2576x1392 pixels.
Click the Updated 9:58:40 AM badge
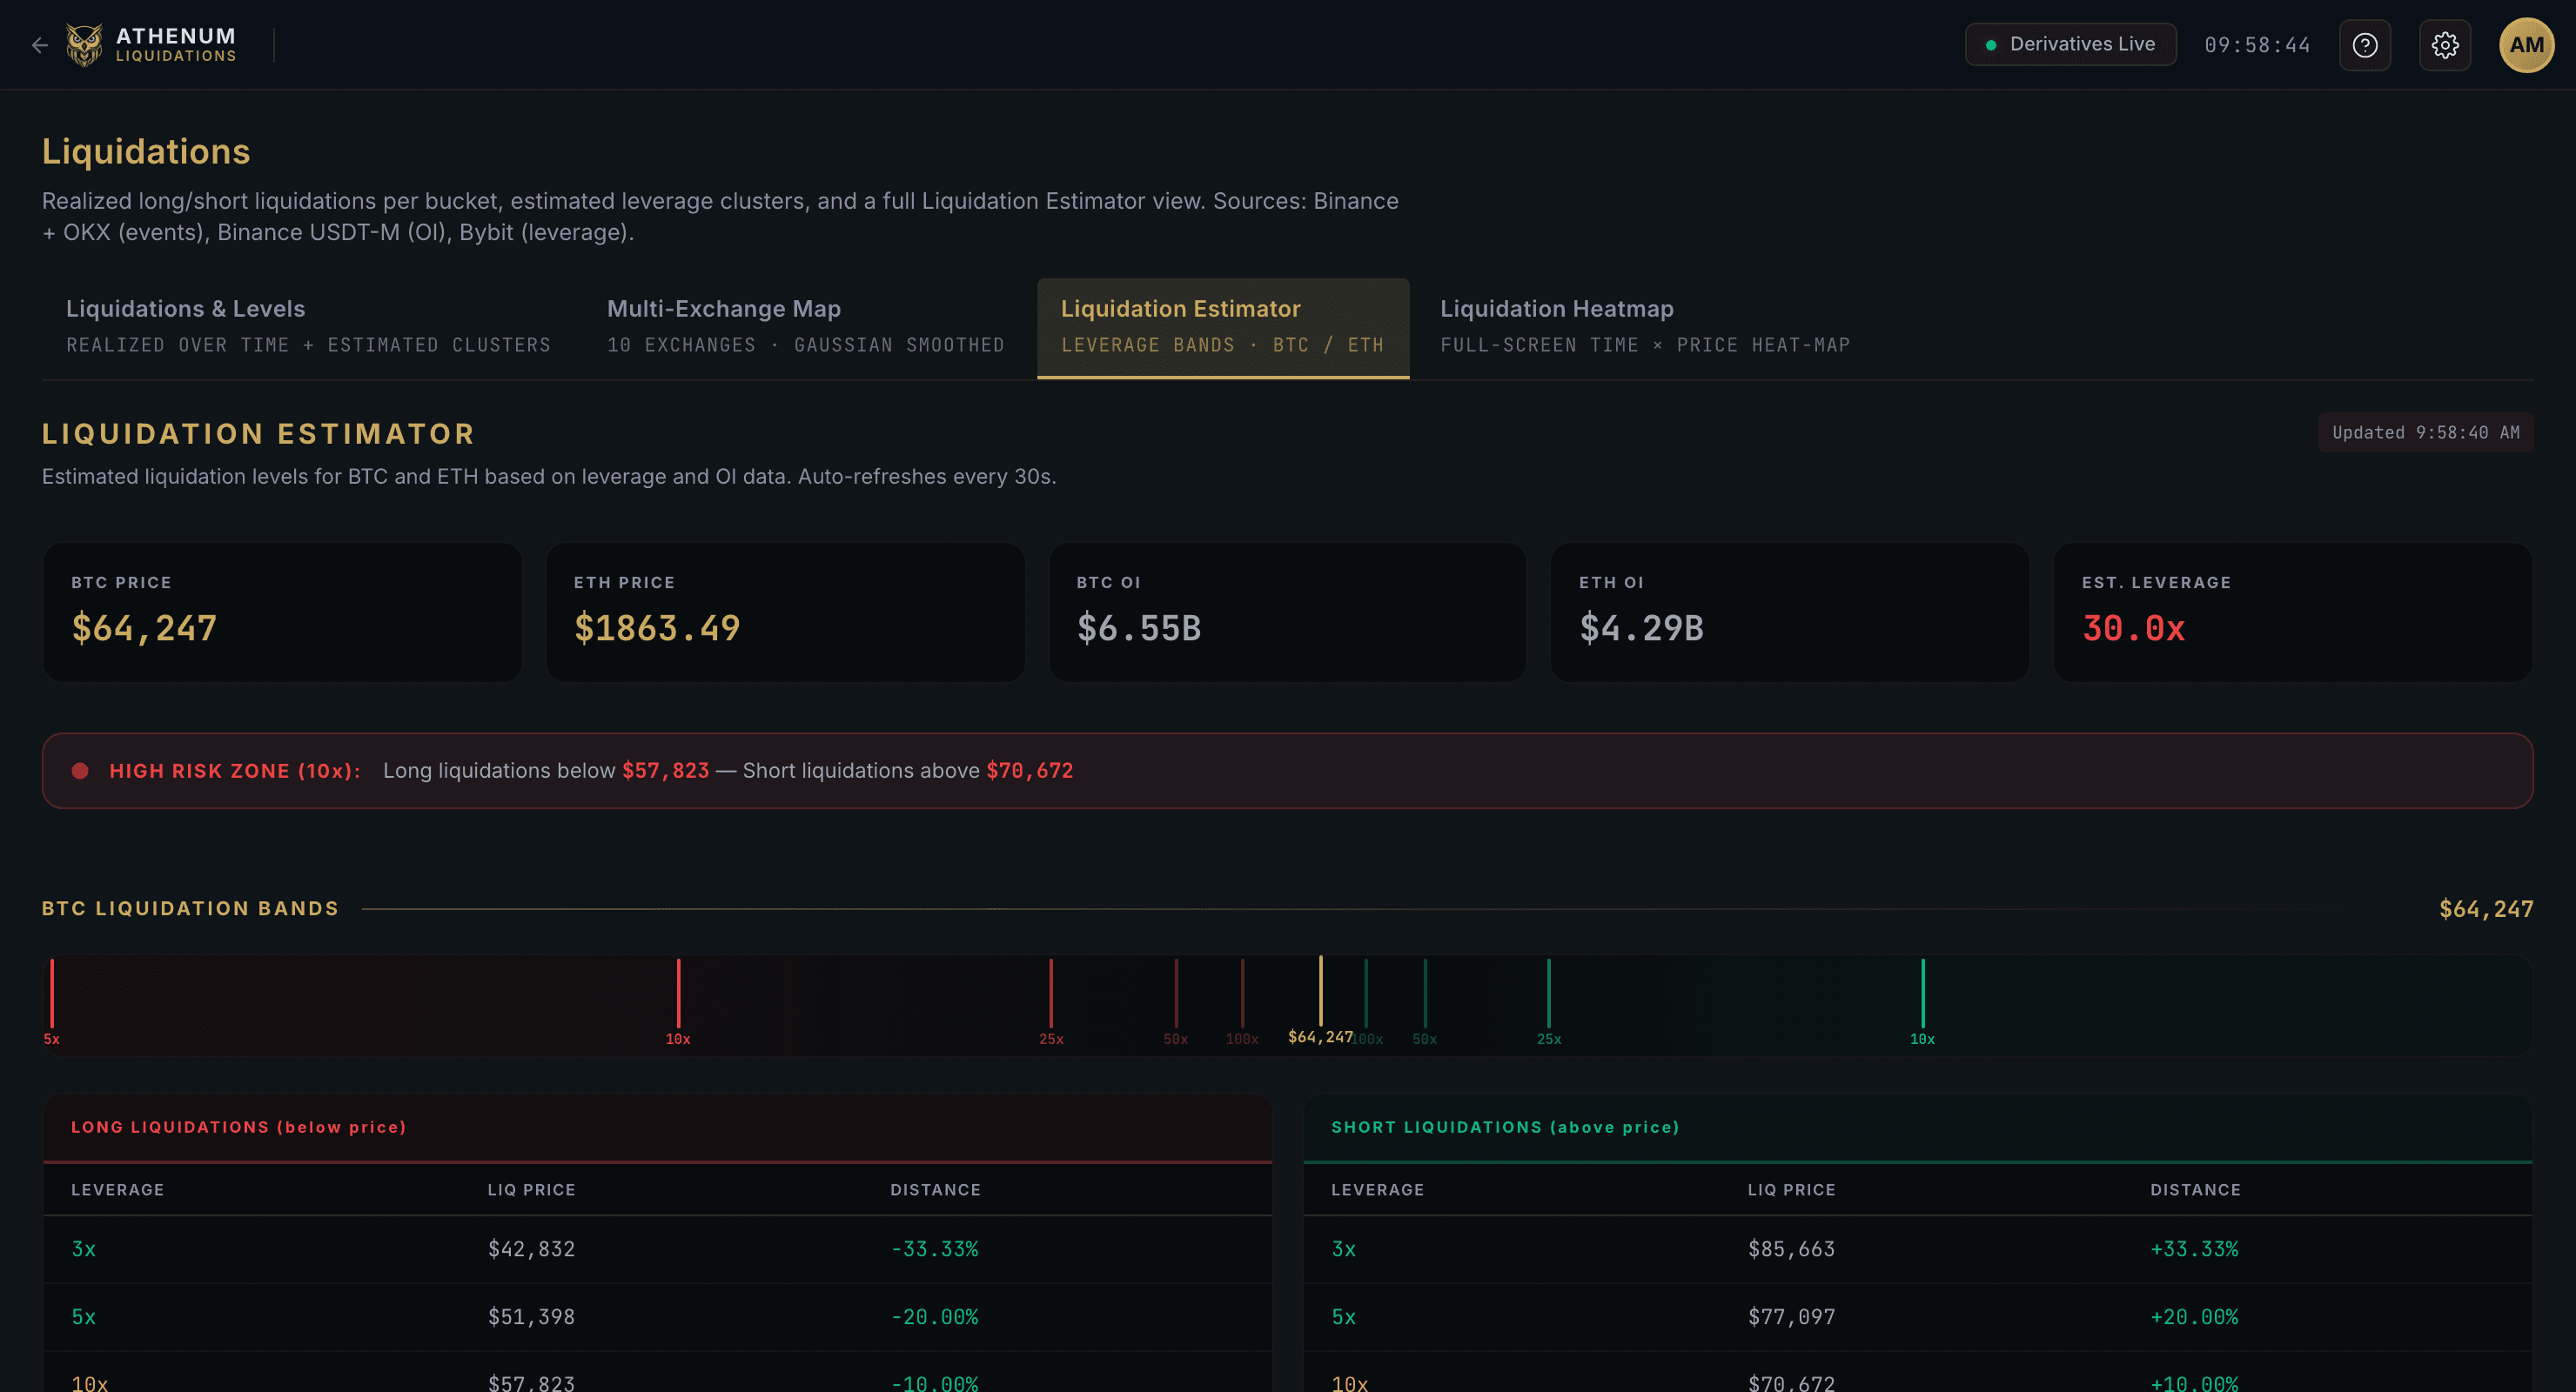(x=2425, y=432)
